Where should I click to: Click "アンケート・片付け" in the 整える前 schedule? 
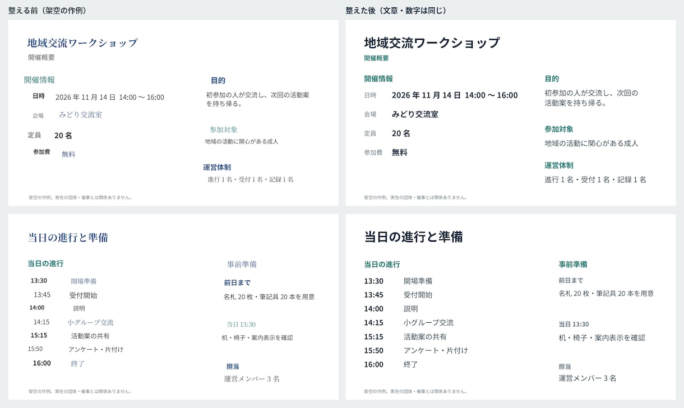[96, 349]
